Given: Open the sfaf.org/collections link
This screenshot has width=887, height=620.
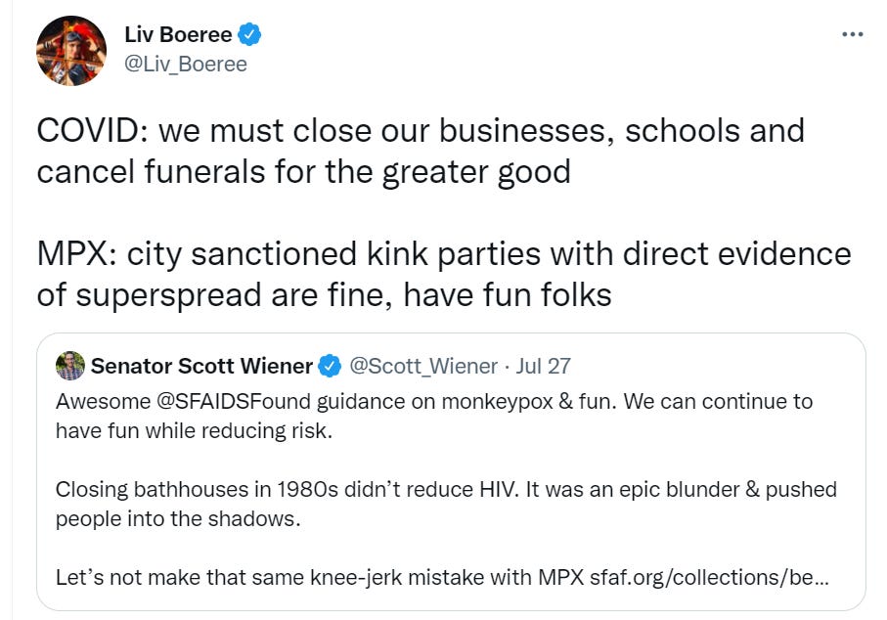Looking at the screenshot, I should click(x=709, y=575).
